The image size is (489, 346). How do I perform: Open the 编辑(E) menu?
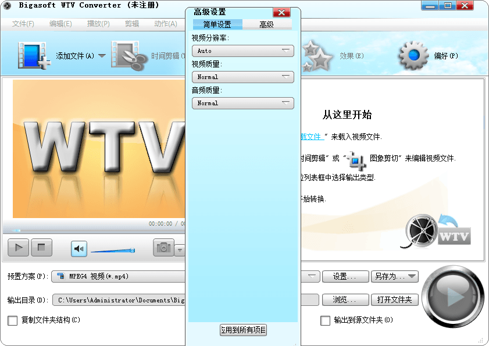(60, 24)
